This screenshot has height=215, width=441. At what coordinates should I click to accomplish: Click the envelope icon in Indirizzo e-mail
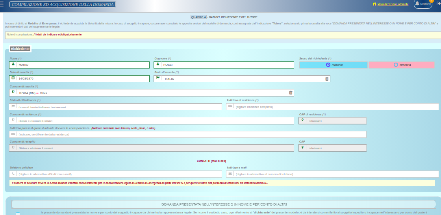click(x=230, y=174)
